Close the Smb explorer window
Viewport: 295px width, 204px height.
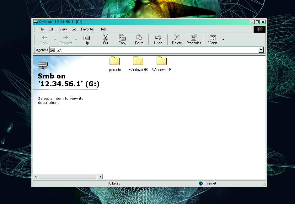[263, 22]
